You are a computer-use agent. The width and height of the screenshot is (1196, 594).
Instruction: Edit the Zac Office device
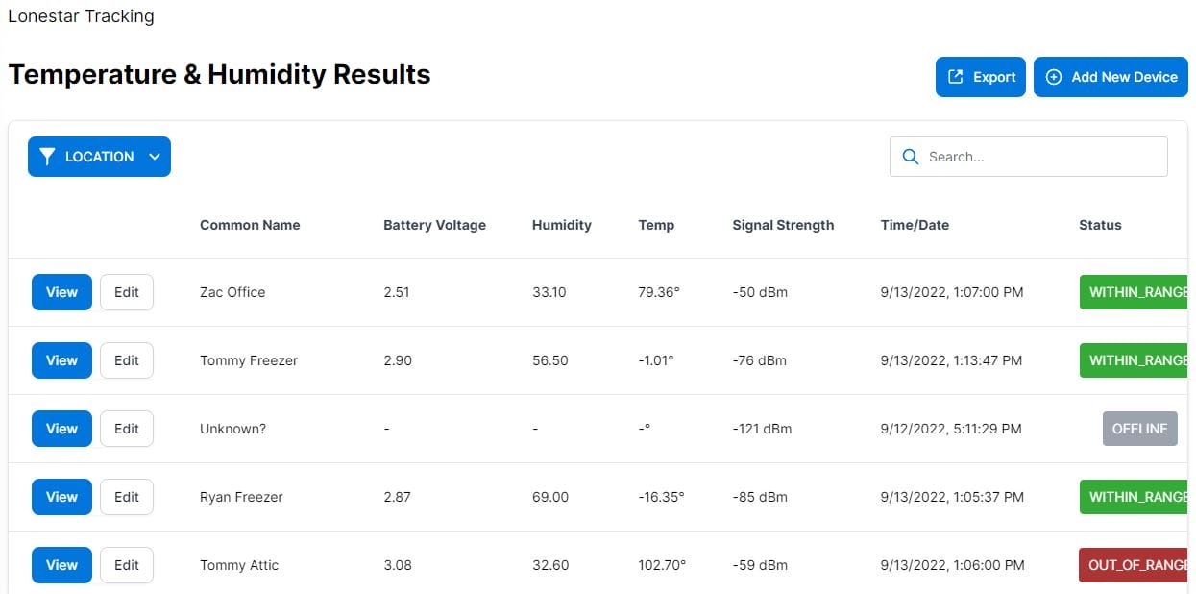(x=127, y=292)
